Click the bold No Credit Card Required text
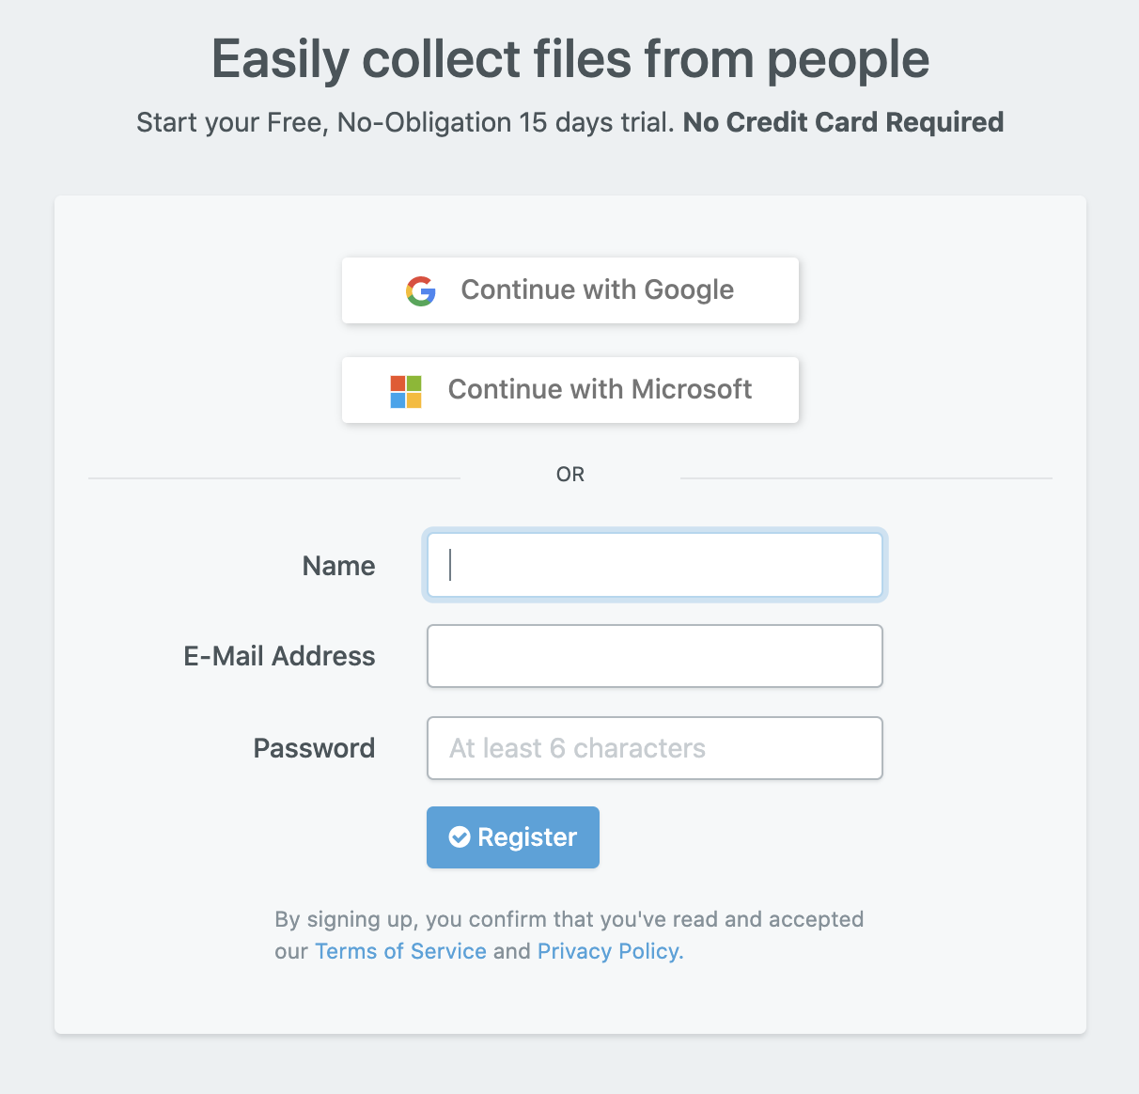 [843, 122]
